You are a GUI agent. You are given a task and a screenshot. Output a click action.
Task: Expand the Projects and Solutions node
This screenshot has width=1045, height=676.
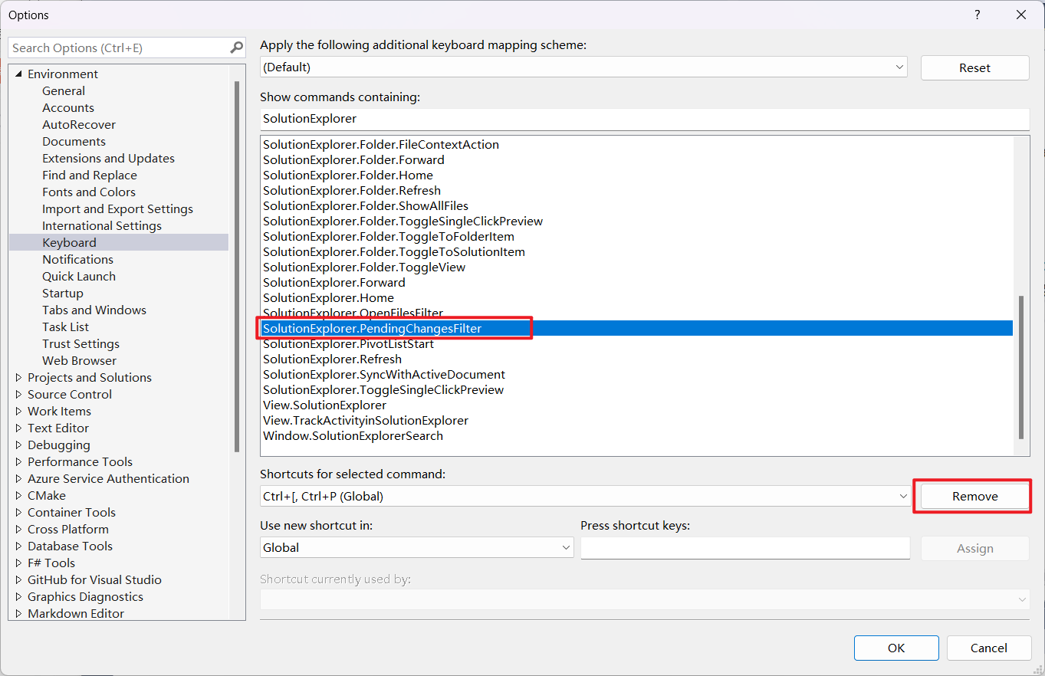click(18, 378)
